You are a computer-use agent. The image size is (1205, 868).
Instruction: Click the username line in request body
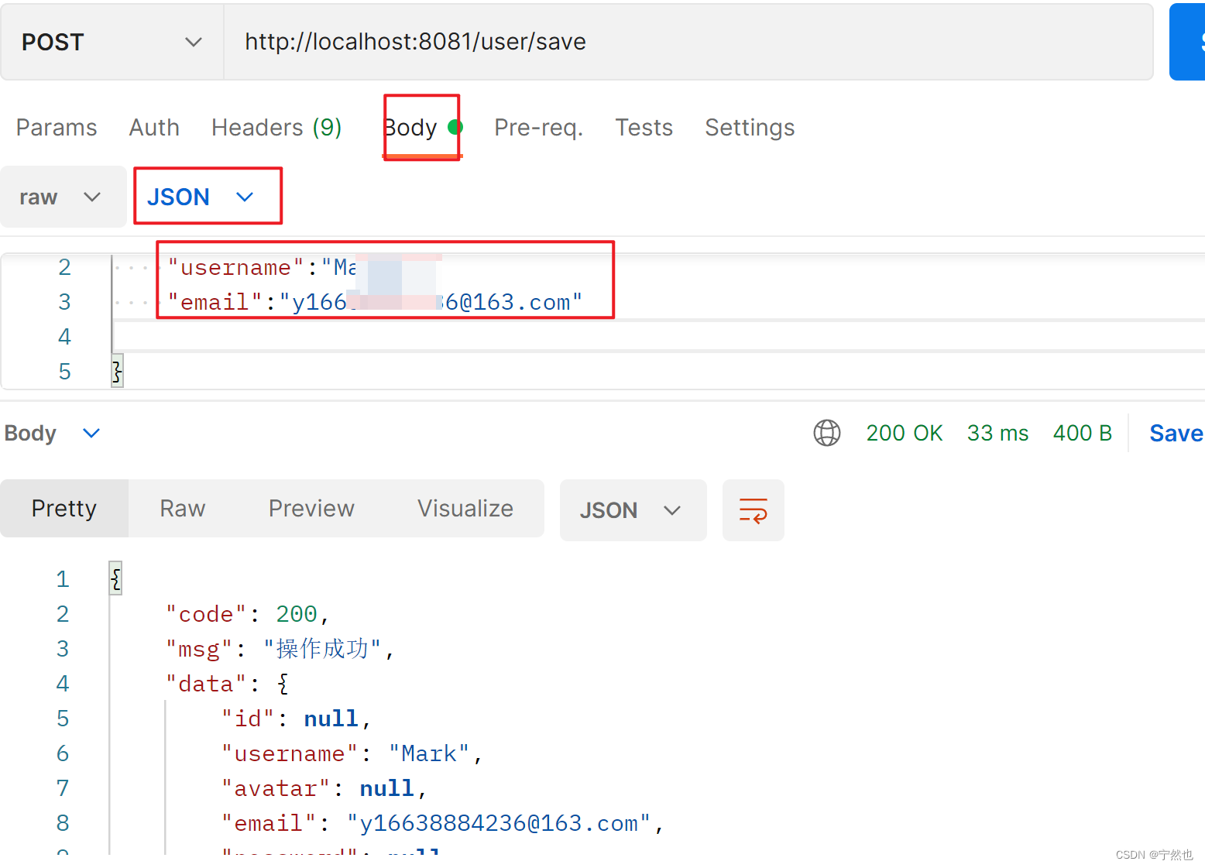263,268
